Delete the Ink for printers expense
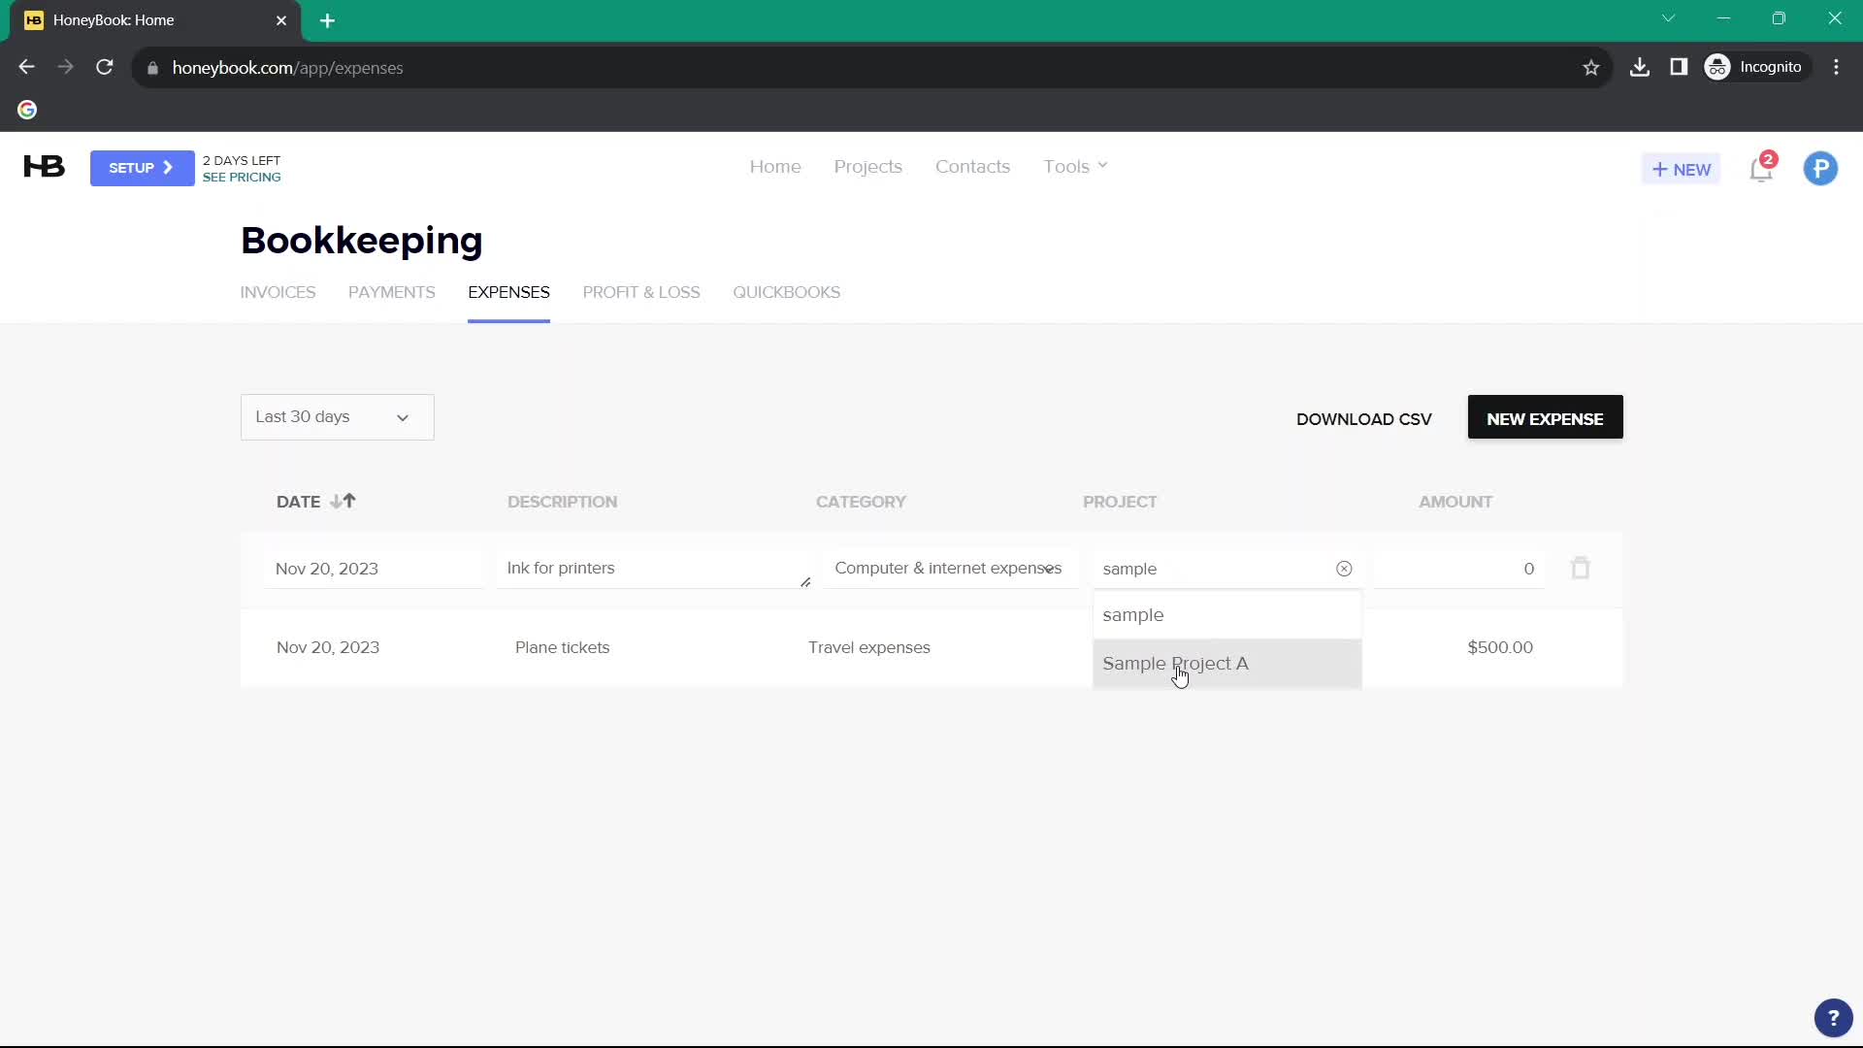Viewport: 1863px width, 1048px height. point(1581,568)
